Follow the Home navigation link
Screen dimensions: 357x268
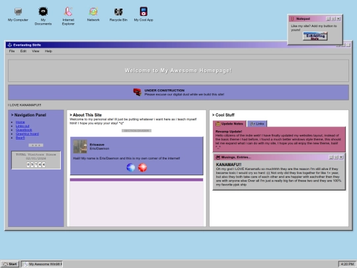pos(20,122)
